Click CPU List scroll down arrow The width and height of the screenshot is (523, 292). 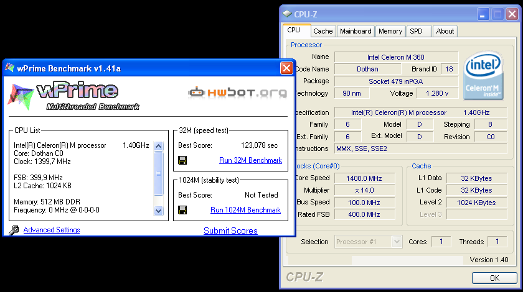tap(158, 211)
